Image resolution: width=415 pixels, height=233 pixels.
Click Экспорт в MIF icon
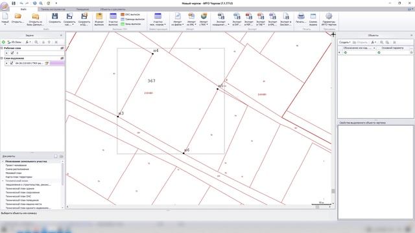coord(248,16)
